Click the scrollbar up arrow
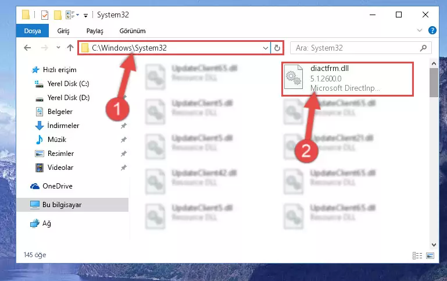The image size is (447, 281). [x=434, y=63]
